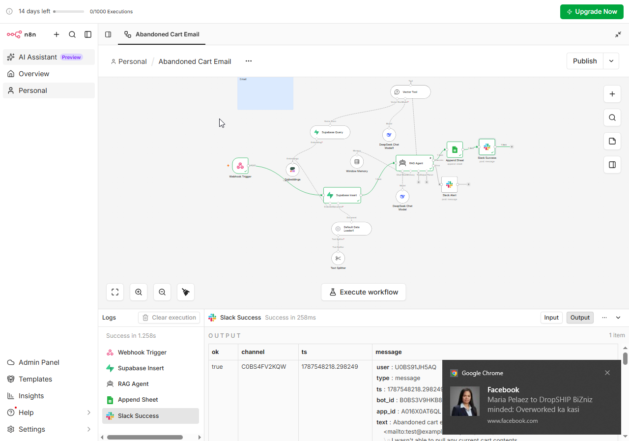This screenshot has height=441, width=629.
Task: Open Insights from the sidebar
Action: coord(49,396)
